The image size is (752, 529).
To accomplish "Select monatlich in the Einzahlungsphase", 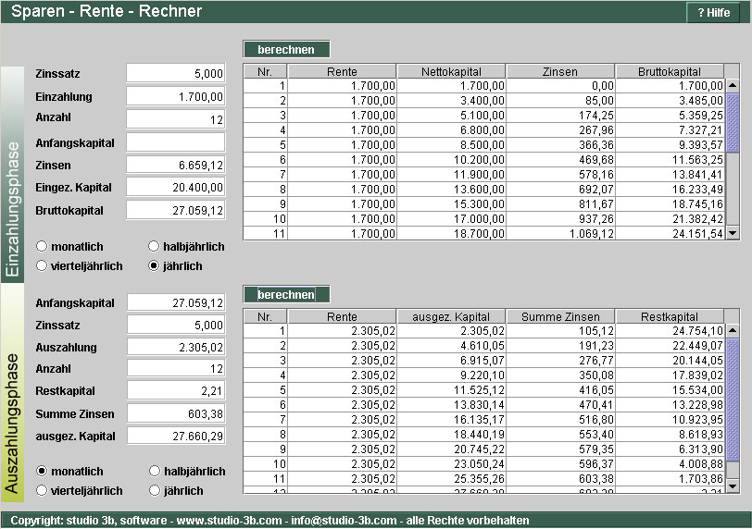I will tap(42, 247).
